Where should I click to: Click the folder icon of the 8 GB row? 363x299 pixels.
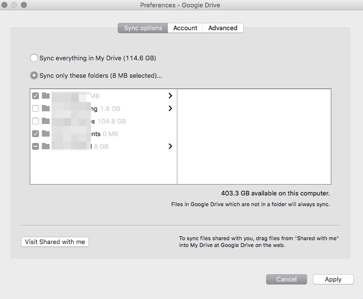(x=46, y=146)
